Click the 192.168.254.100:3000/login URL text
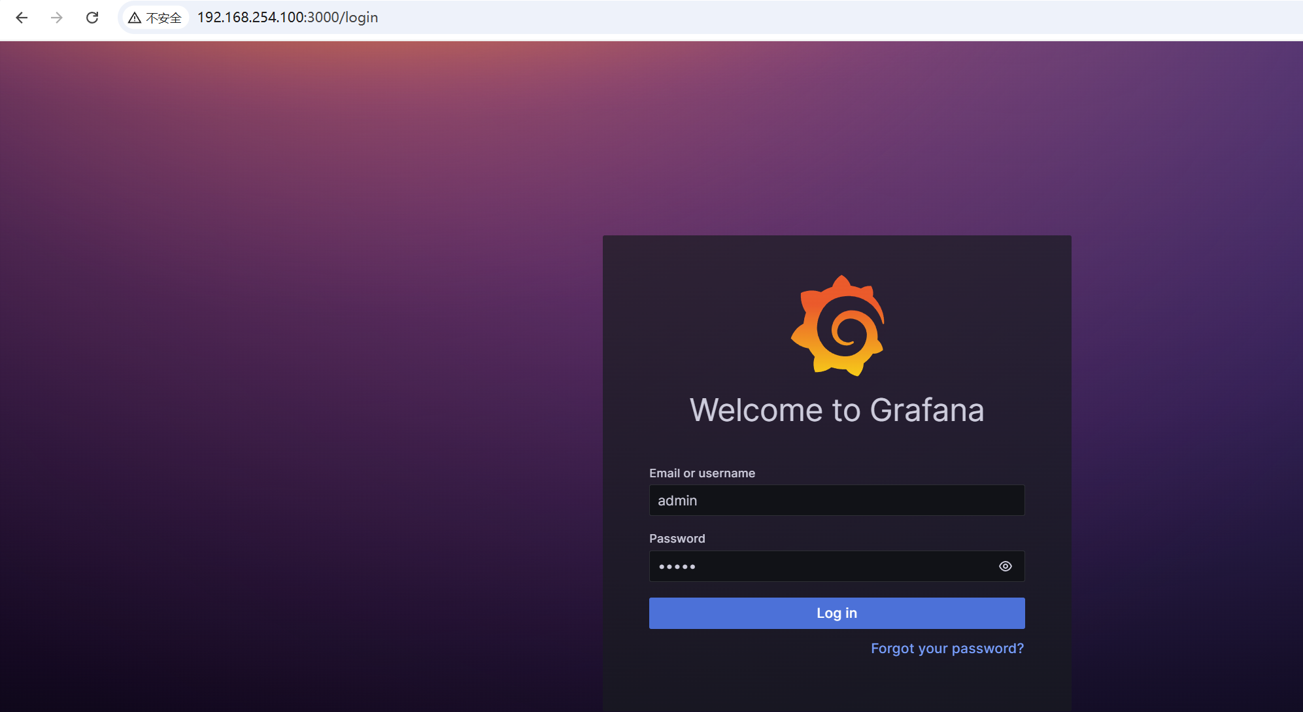The width and height of the screenshot is (1303, 712). [288, 18]
